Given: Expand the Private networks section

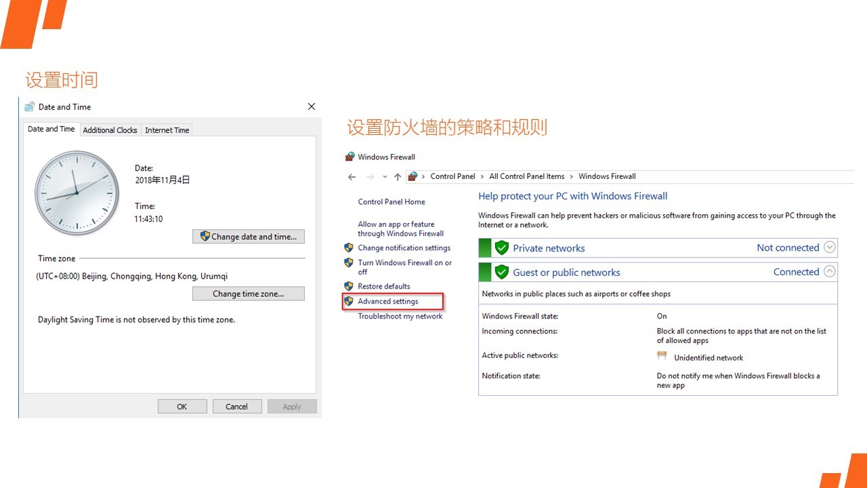Looking at the screenshot, I should point(830,247).
